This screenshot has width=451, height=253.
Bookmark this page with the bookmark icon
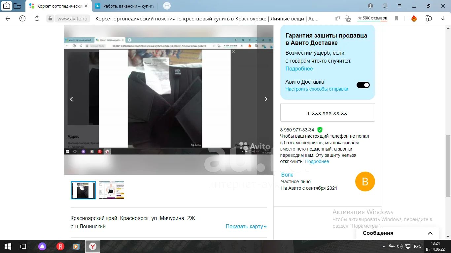coord(397,19)
